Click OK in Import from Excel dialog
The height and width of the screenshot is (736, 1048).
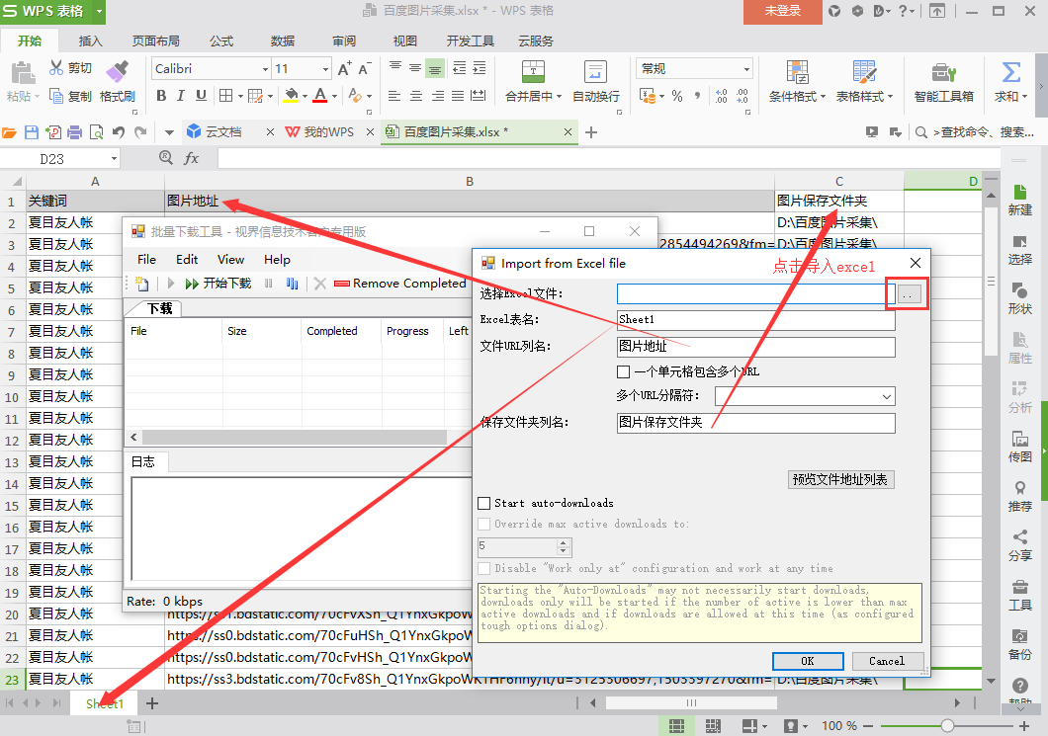point(808,661)
